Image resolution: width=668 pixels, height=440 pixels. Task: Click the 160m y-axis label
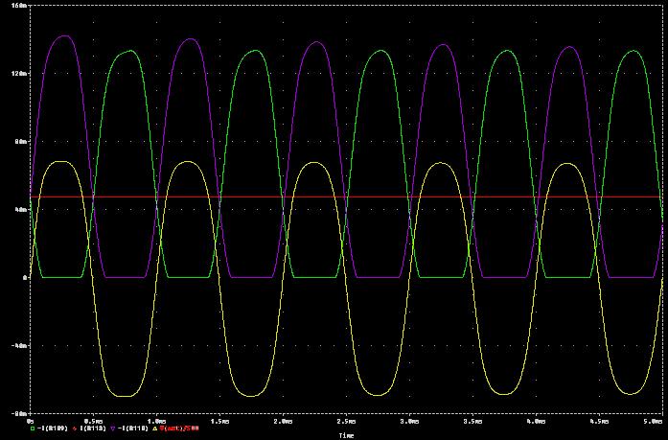coord(19,6)
